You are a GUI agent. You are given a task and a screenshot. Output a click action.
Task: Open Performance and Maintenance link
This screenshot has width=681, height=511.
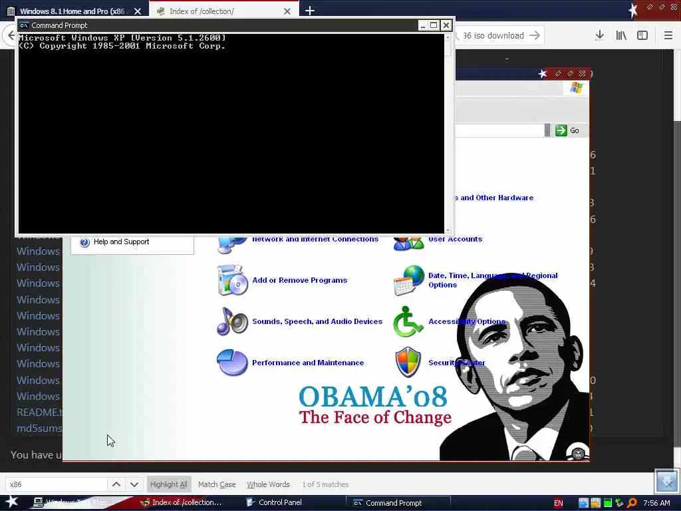coord(308,363)
